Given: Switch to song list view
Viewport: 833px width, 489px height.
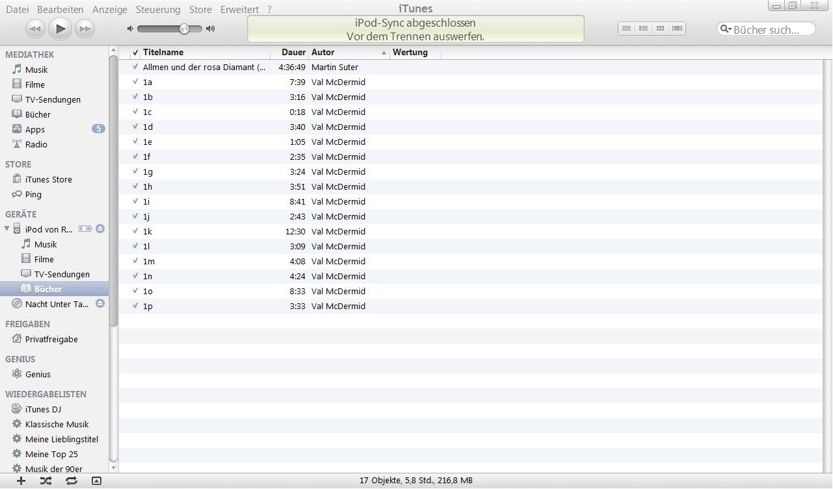Looking at the screenshot, I should click(626, 29).
